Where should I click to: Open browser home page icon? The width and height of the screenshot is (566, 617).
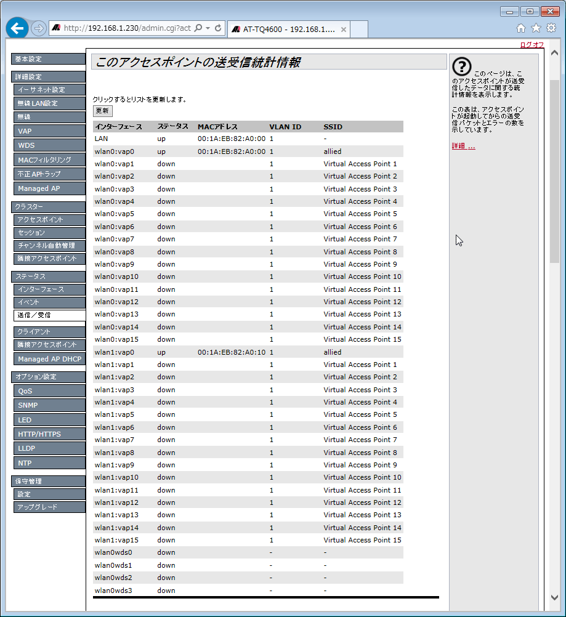point(521,28)
